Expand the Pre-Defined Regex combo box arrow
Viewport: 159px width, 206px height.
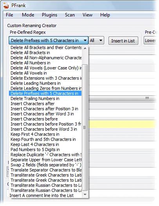click(85, 40)
